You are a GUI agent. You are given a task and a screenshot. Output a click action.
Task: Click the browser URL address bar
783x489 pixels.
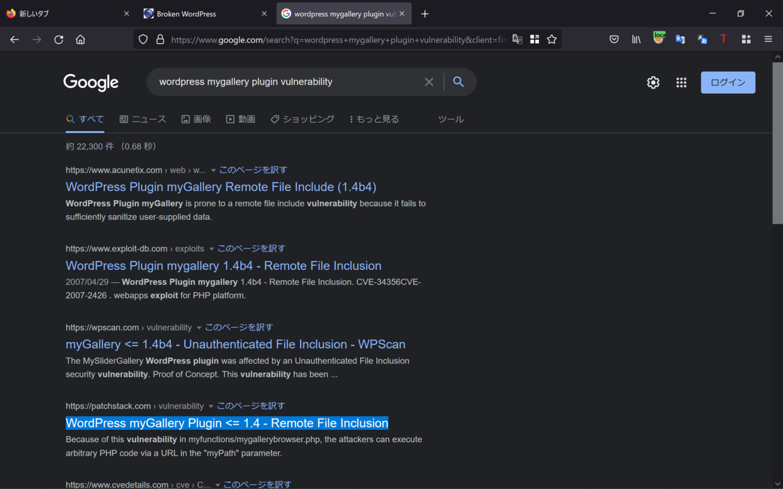click(x=339, y=39)
